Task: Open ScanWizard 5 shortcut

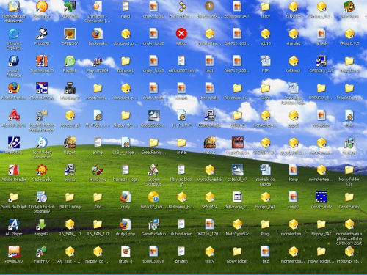Action: (42, 61)
